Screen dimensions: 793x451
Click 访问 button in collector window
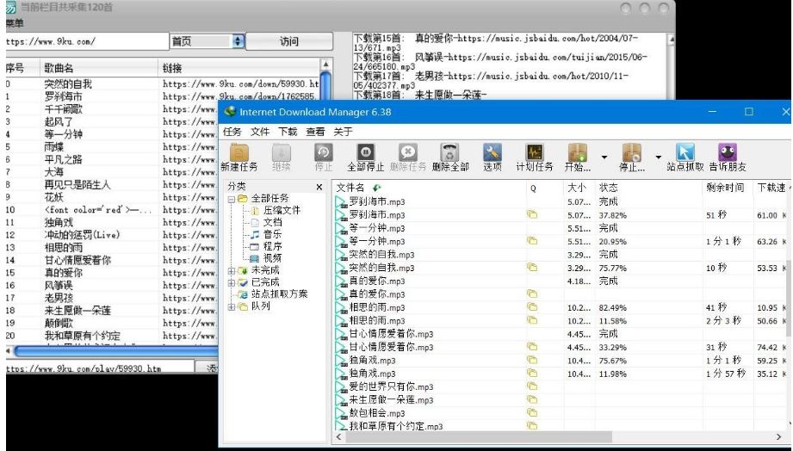(289, 41)
